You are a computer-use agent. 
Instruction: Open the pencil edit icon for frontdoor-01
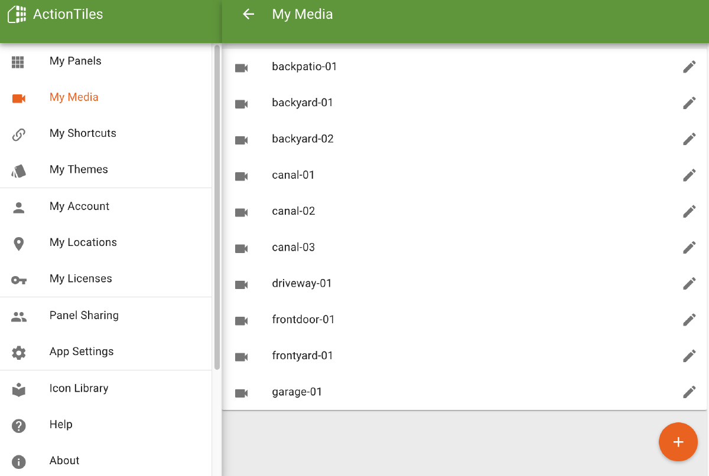[689, 320]
